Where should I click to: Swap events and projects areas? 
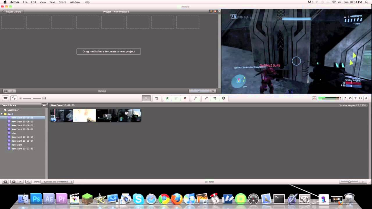click(14, 98)
